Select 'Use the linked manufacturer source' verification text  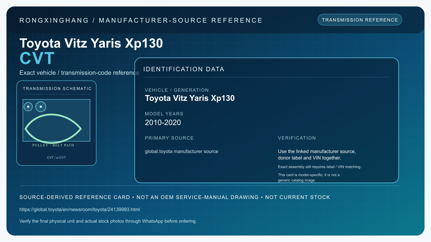tap(317, 155)
